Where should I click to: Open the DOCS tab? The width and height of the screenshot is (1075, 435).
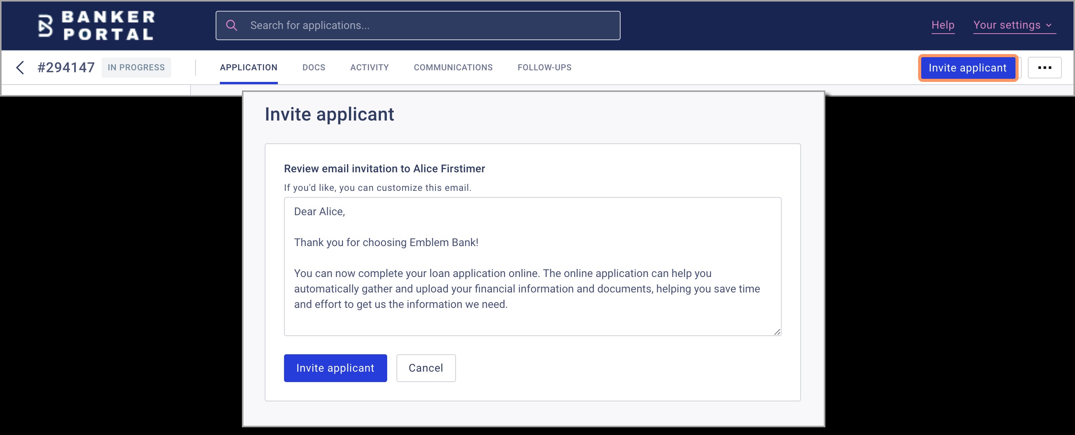(x=313, y=68)
